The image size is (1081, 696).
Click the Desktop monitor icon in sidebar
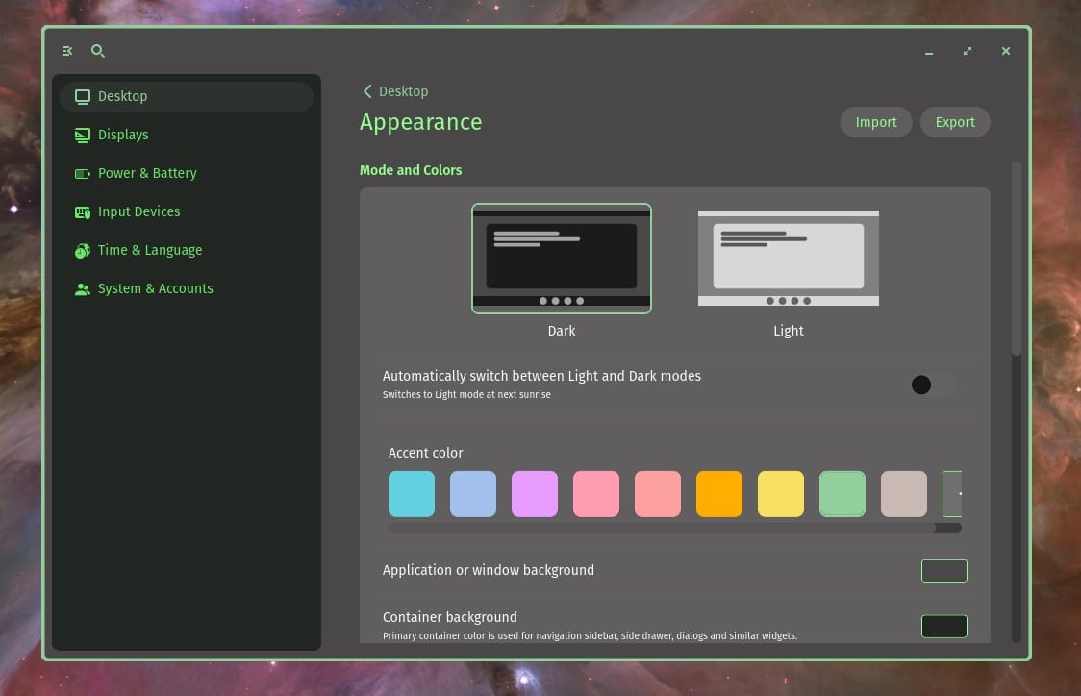82,96
